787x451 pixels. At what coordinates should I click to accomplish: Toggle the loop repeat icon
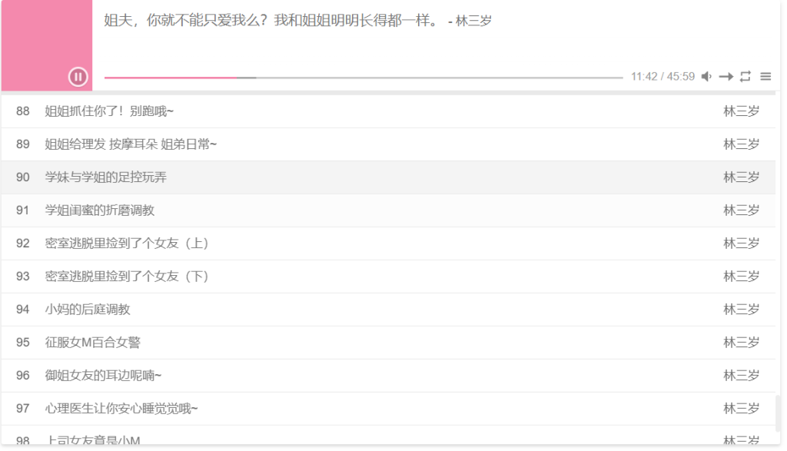tap(745, 76)
